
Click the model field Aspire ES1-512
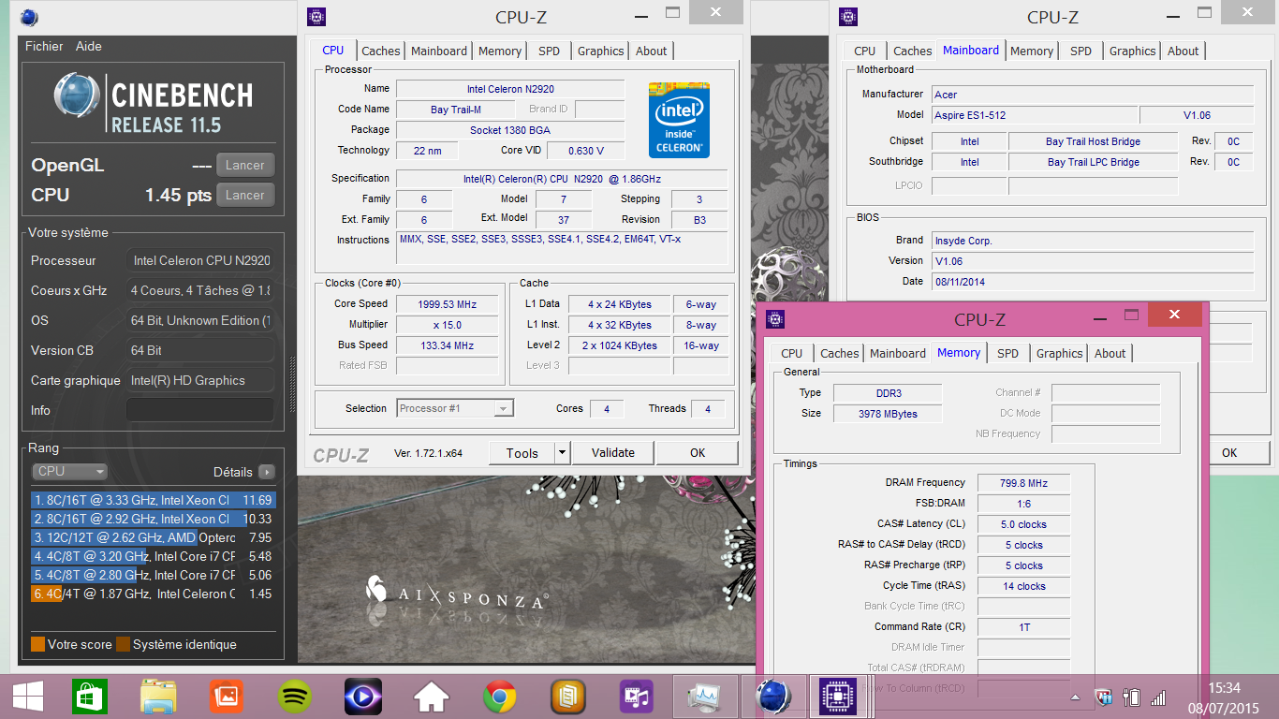1035,115
